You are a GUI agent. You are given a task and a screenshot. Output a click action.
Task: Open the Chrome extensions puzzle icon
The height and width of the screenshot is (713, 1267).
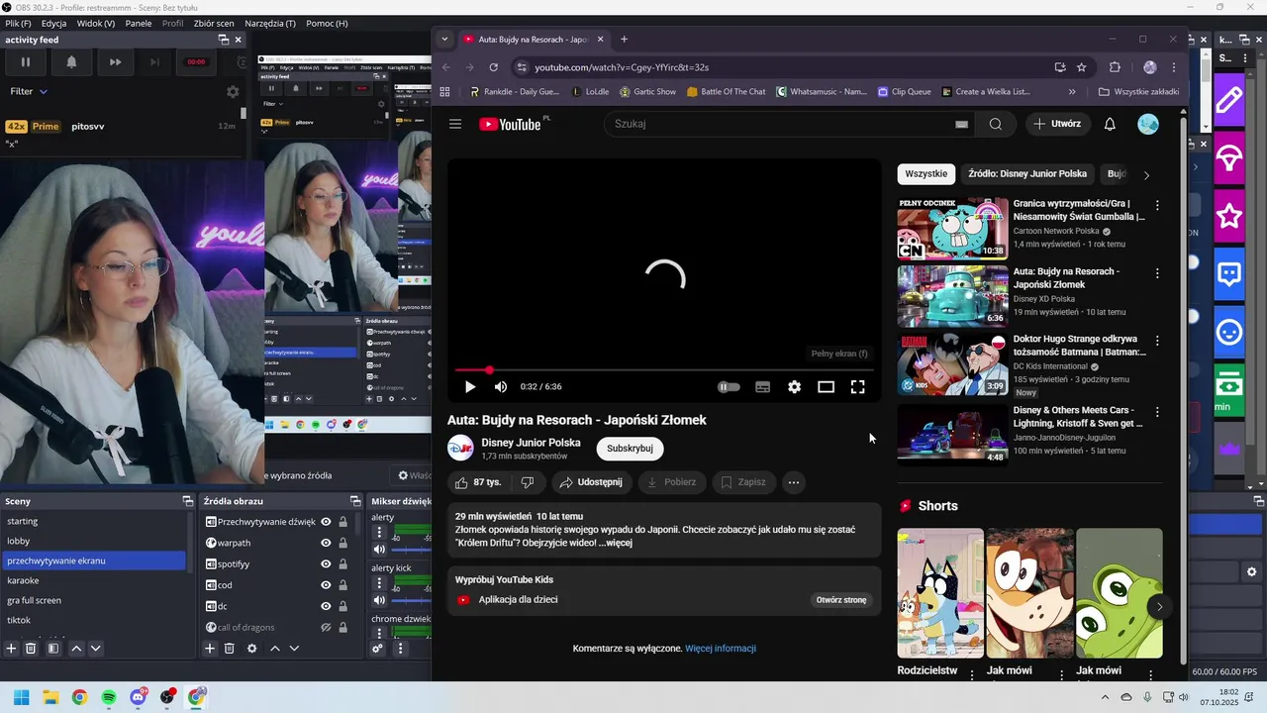pyautogui.click(x=1115, y=67)
